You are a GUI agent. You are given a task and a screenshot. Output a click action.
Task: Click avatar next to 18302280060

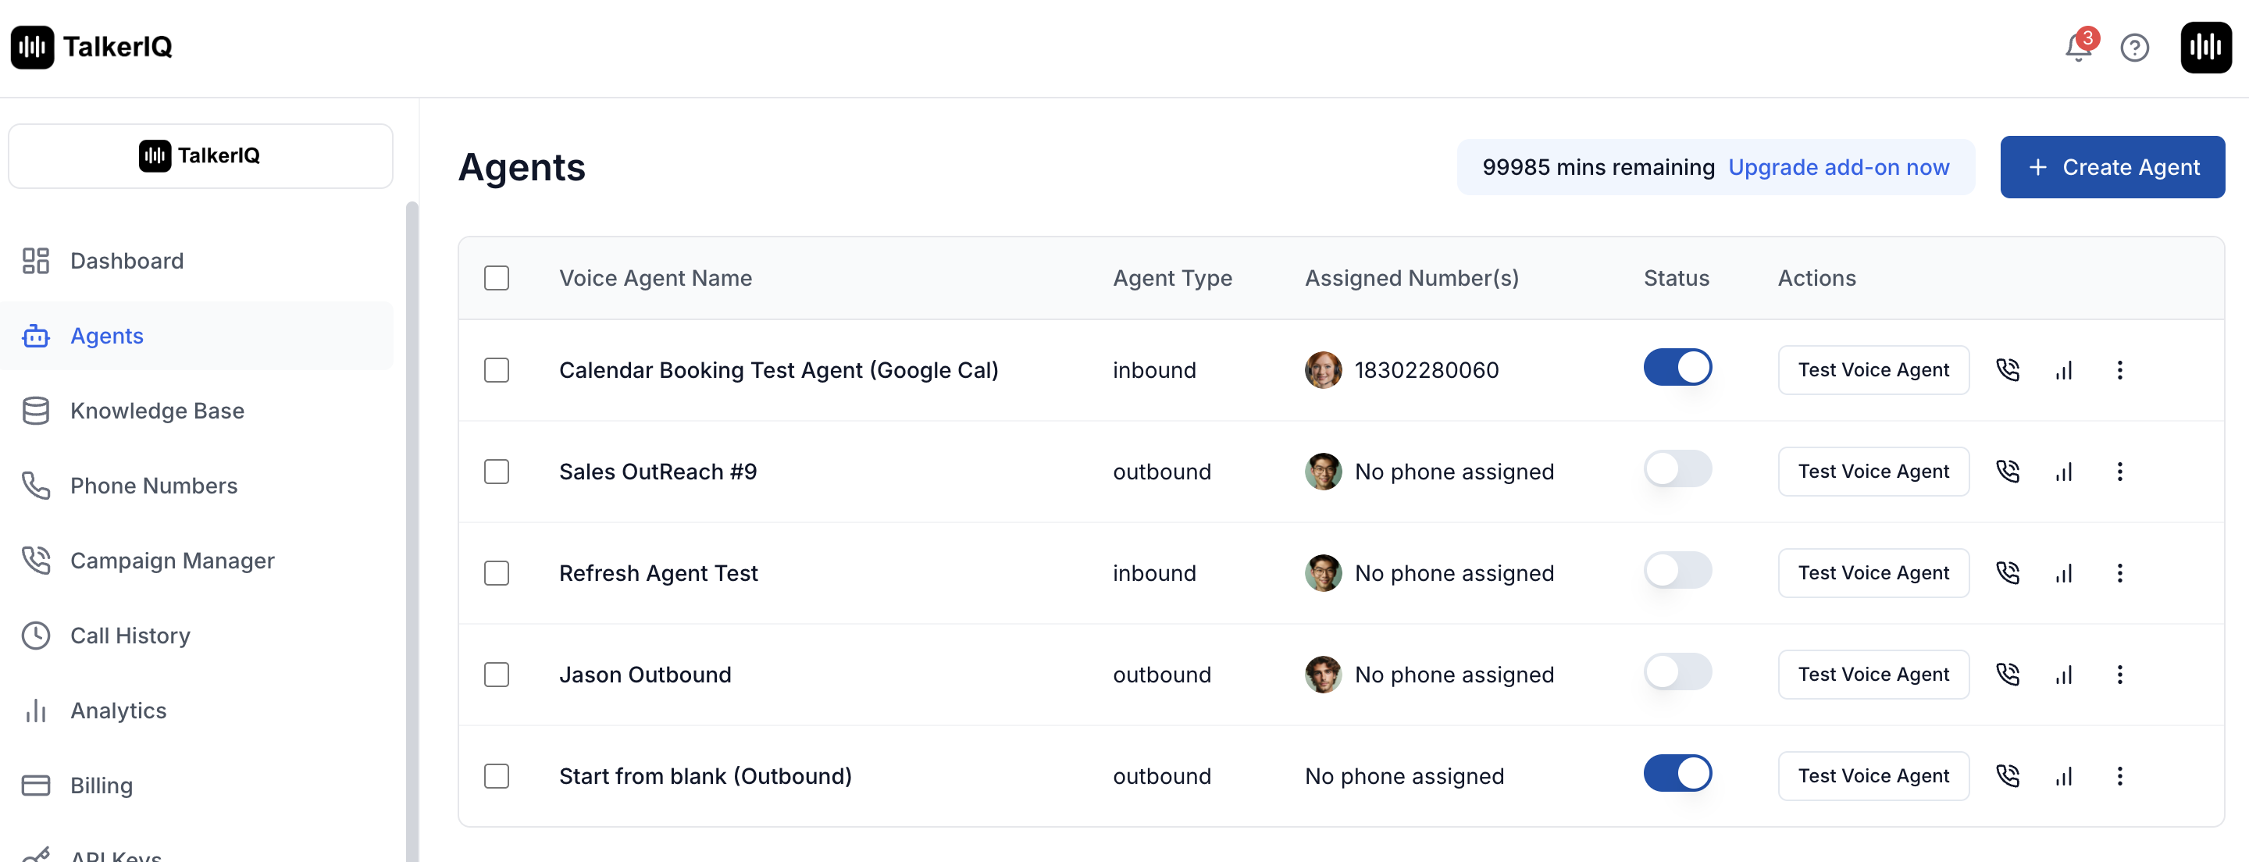click(1323, 370)
